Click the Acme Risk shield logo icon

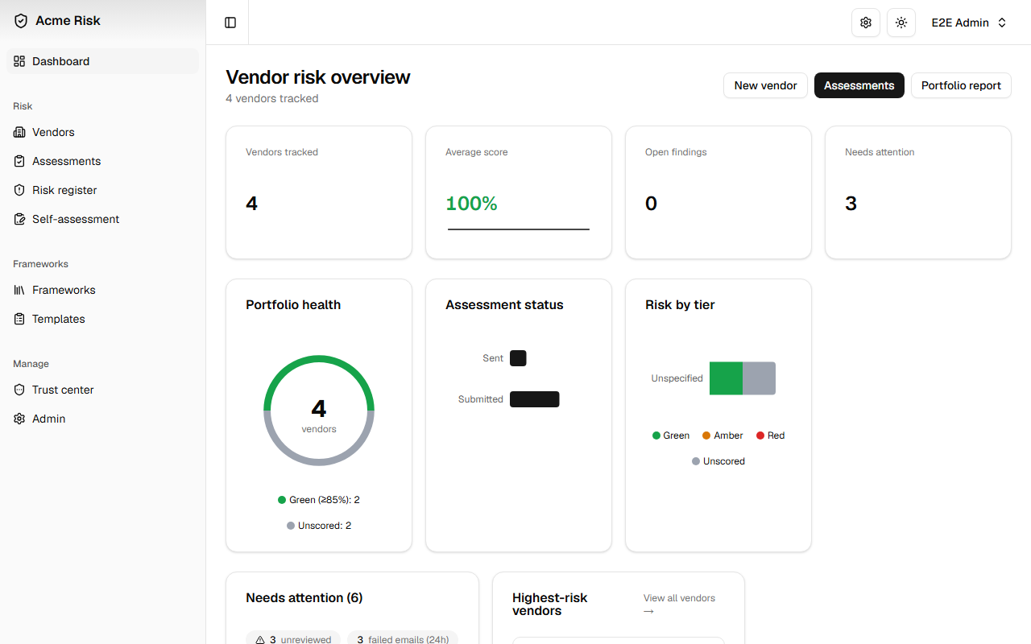click(x=21, y=21)
